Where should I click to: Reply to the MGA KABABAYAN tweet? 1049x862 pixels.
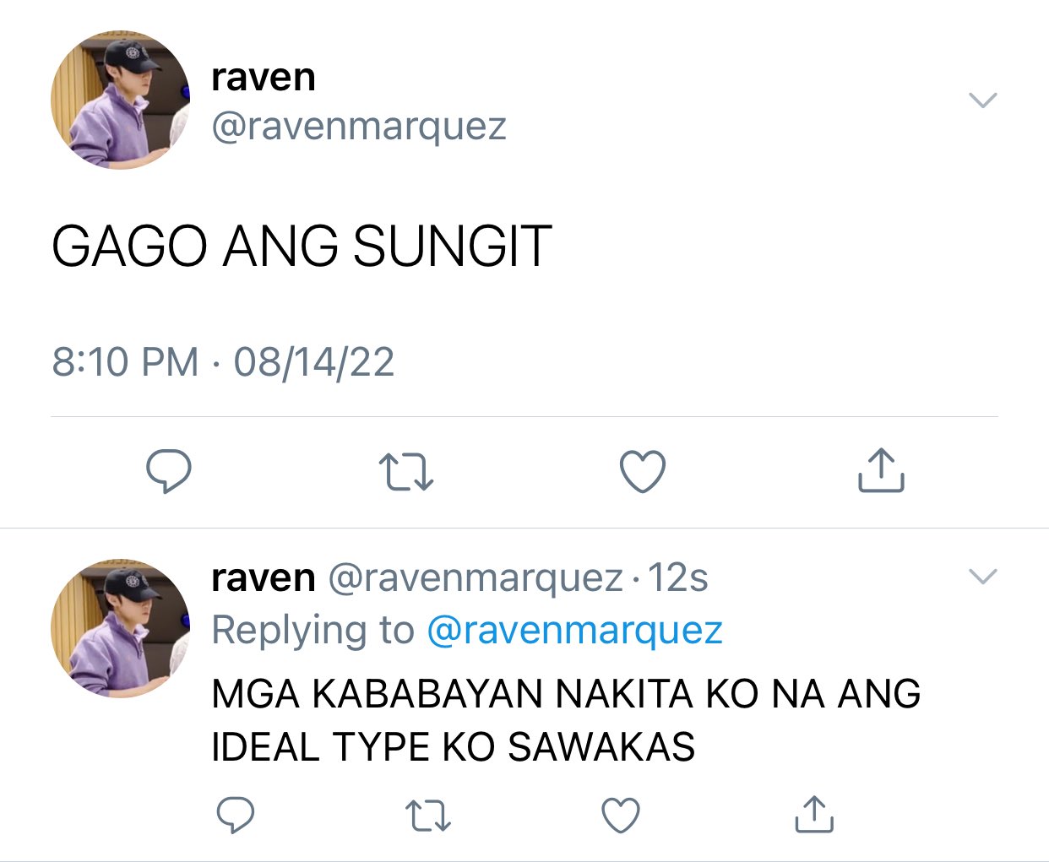click(236, 815)
